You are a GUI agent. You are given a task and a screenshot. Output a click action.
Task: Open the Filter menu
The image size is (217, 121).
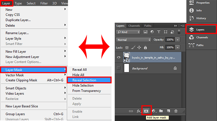click(44, 3)
